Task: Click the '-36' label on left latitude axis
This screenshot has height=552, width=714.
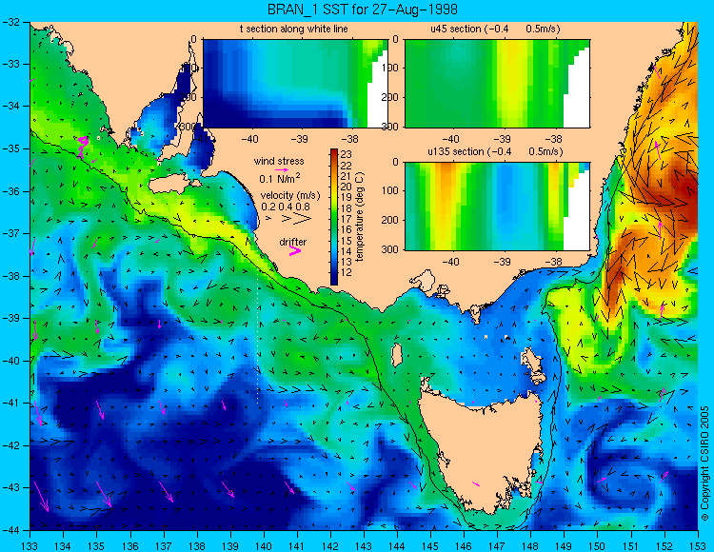Action: [10, 191]
